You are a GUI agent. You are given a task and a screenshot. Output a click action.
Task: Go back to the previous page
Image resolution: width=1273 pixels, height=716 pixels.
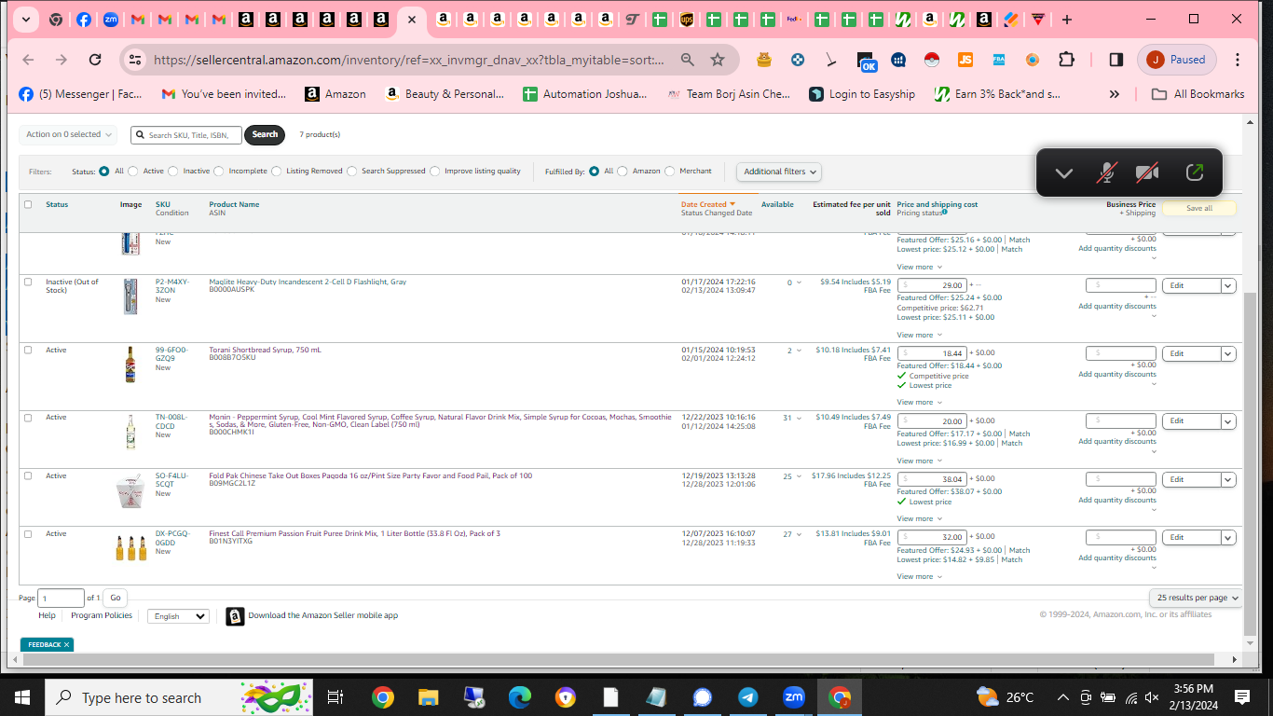28,60
